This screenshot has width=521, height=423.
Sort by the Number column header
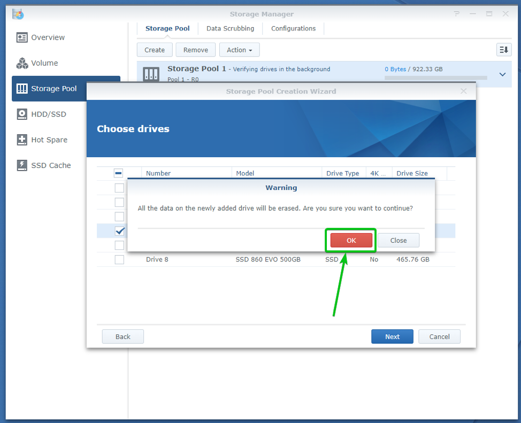click(186, 173)
